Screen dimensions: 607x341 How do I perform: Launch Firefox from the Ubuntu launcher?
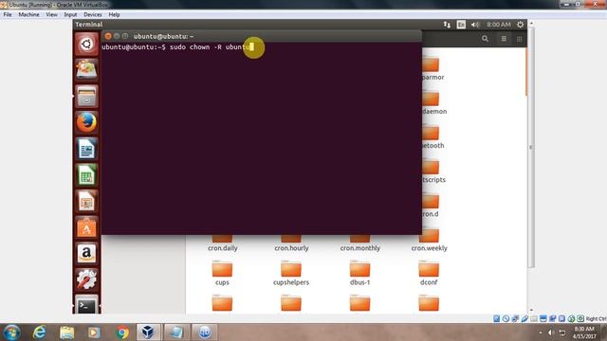coord(86,122)
